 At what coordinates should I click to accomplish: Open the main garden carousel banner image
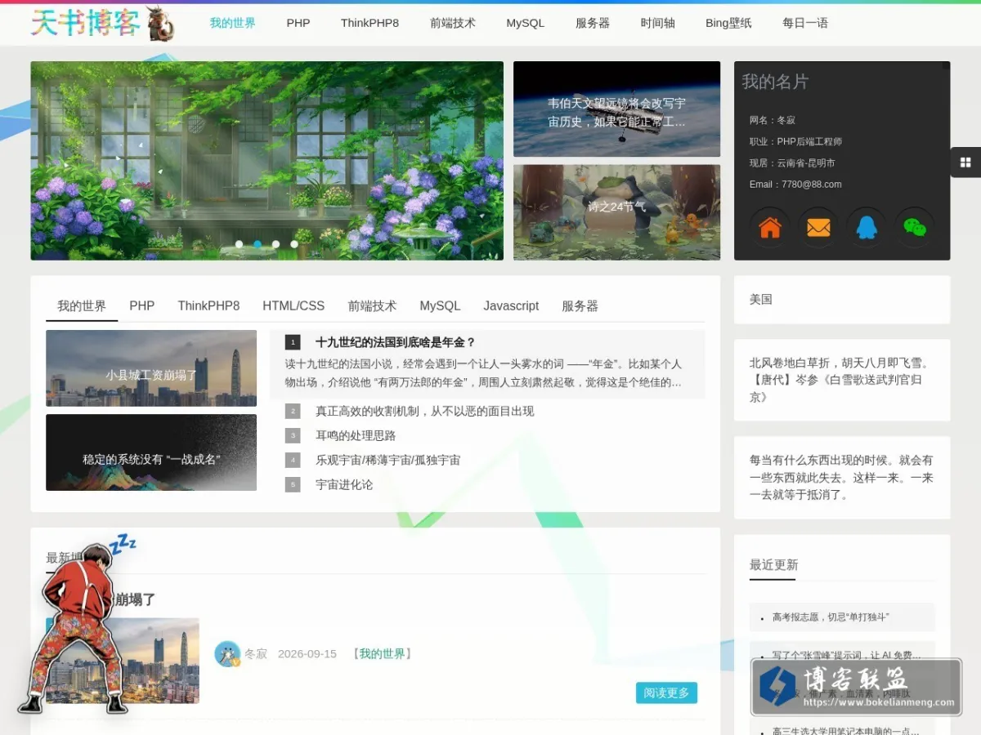pos(267,160)
